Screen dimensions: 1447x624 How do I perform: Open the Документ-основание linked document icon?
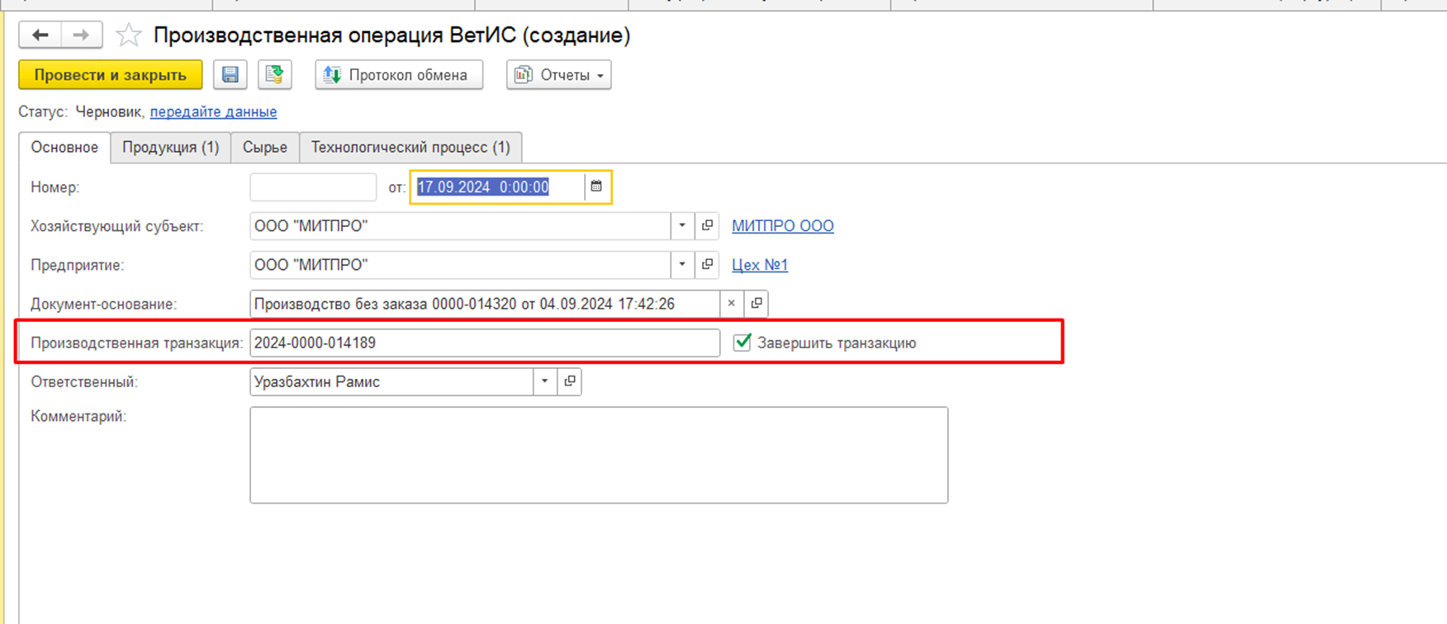click(756, 304)
